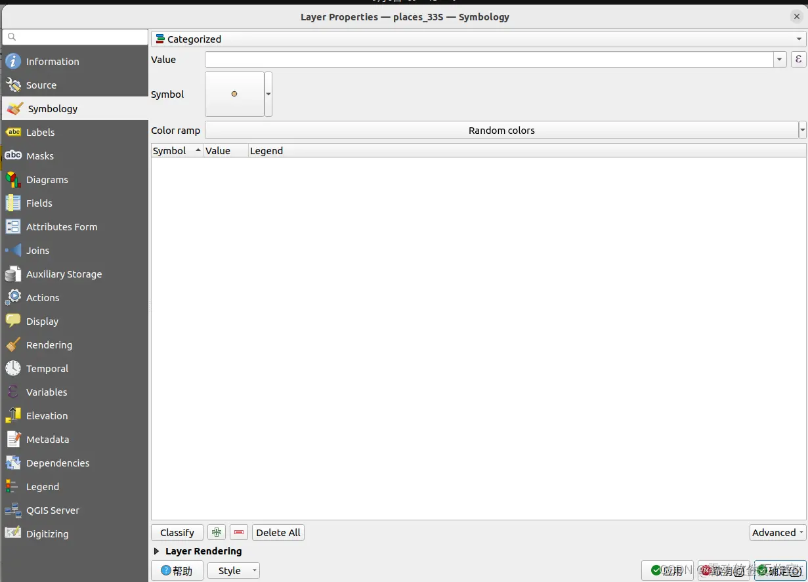Click the Value text input field
Screen dimensions: 808x582
click(x=490, y=60)
